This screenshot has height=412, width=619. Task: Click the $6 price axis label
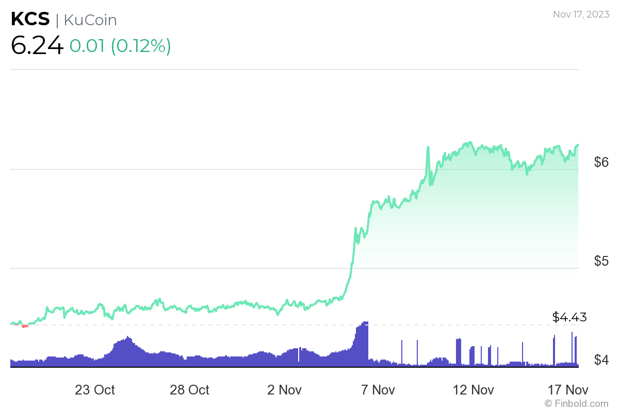tap(601, 163)
